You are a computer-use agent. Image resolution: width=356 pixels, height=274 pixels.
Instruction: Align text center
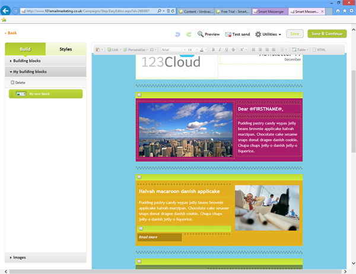(x=260, y=49)
